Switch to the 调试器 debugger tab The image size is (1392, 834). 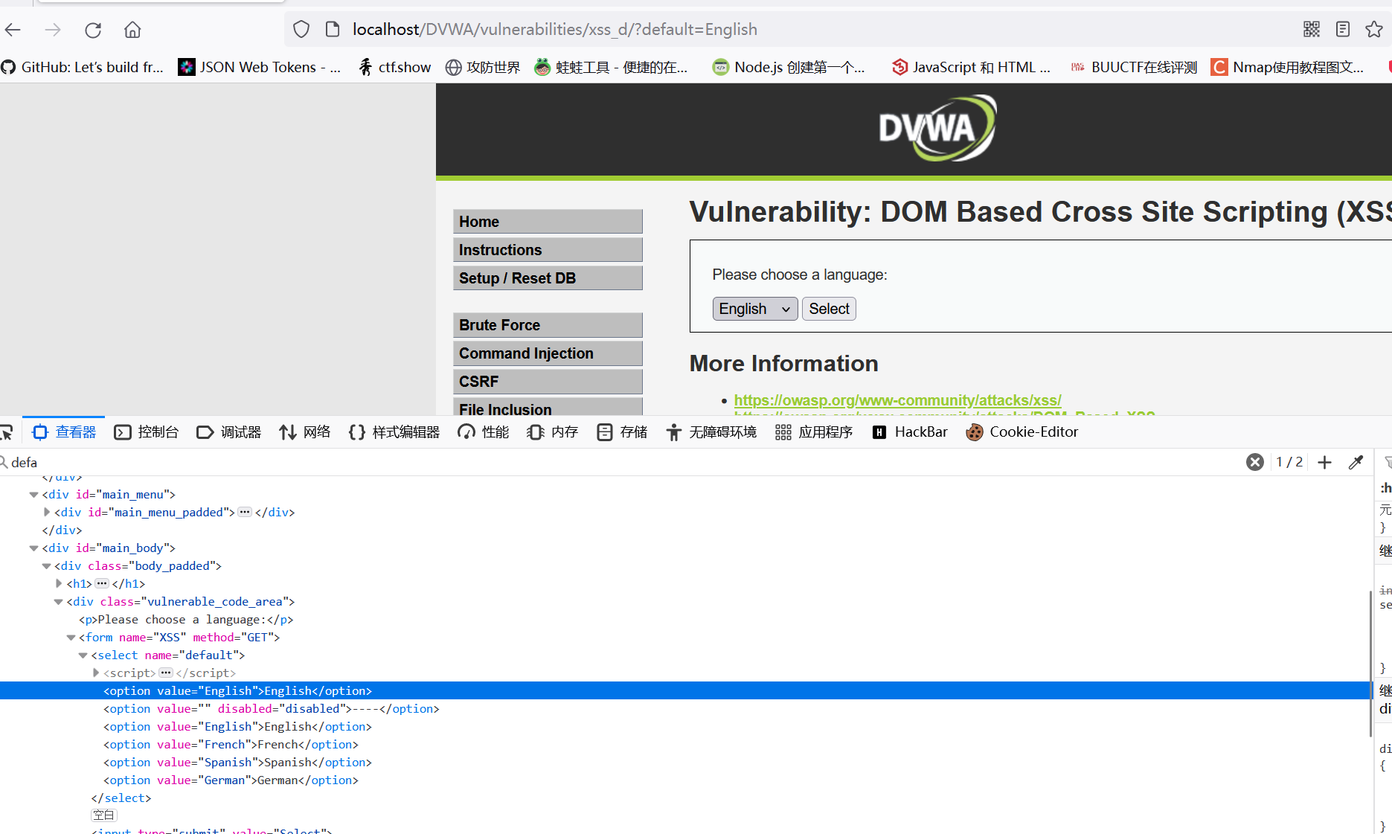[229, 432]
